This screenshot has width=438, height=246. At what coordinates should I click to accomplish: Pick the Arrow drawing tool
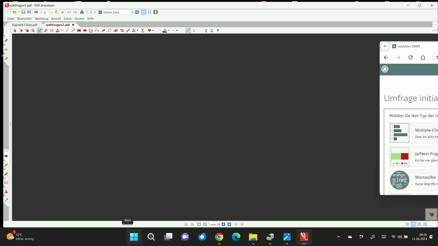(x=73, y=30)
